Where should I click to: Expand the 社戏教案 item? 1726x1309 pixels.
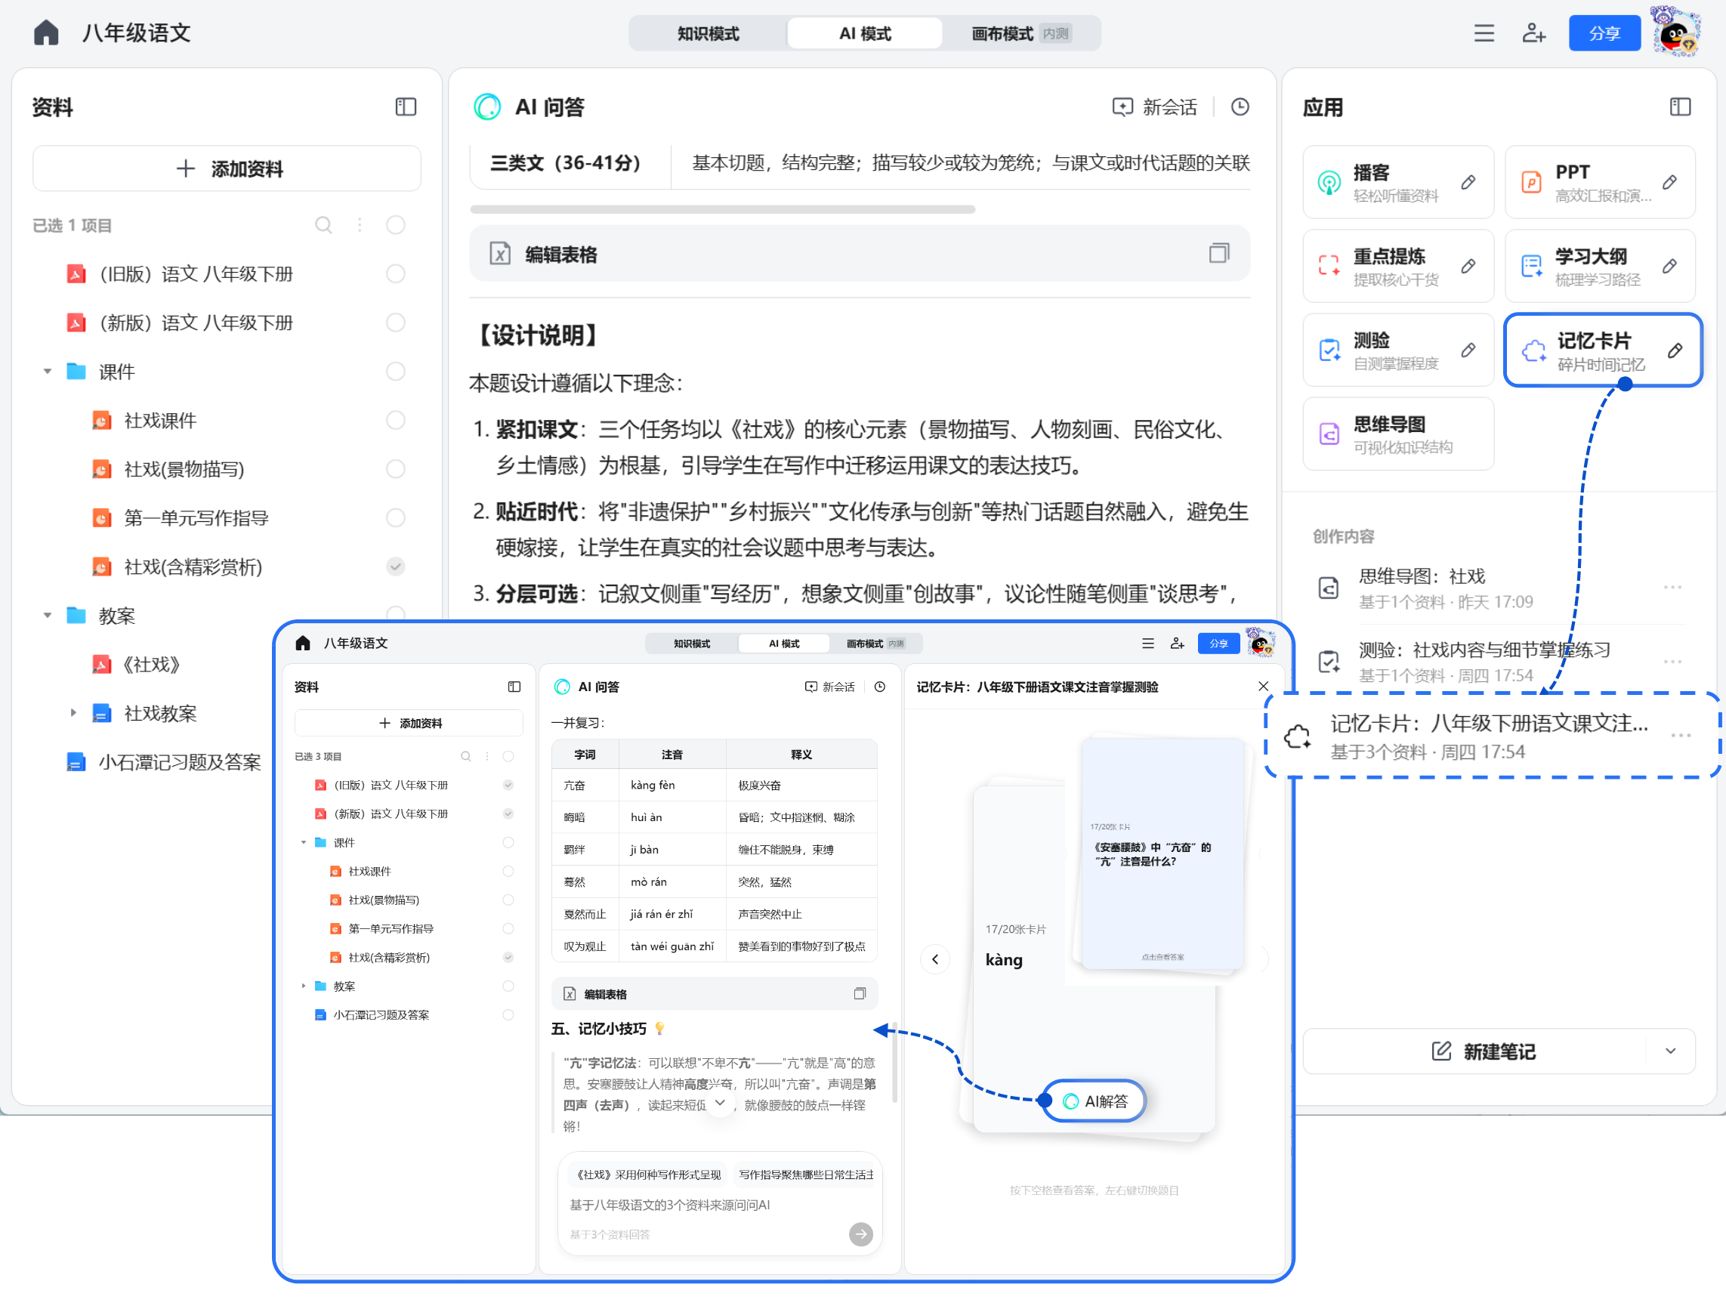click(73, 713)
